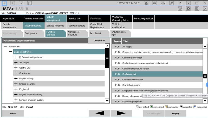Switch to Service functions tab
The width and height of the screenshot is (208, 118).
pos(56,26)
